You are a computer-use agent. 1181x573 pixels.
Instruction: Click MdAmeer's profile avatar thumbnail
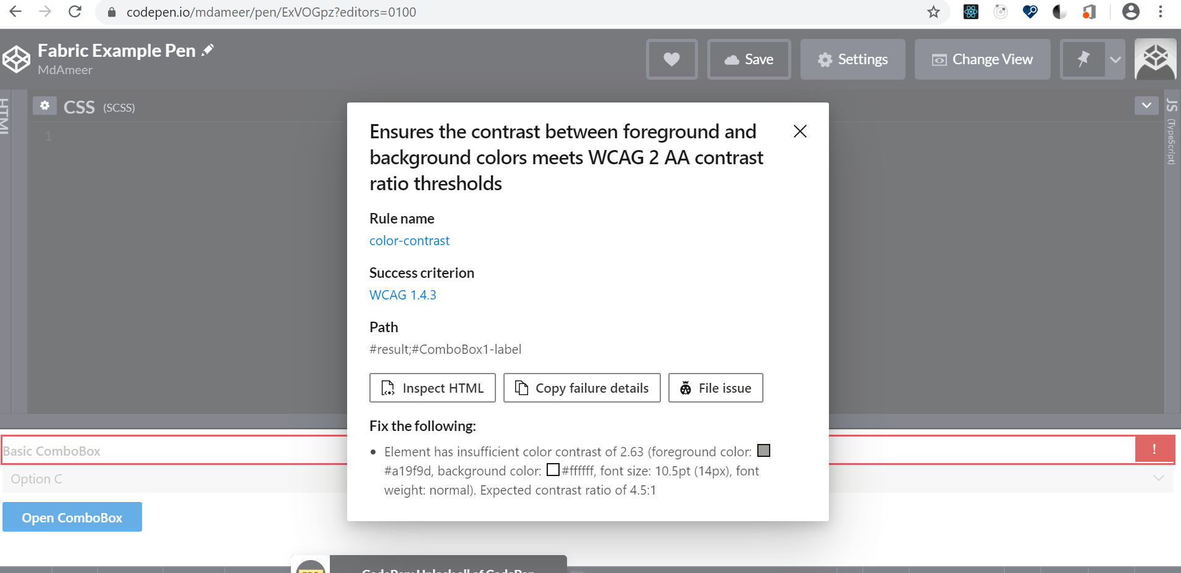1156,59
